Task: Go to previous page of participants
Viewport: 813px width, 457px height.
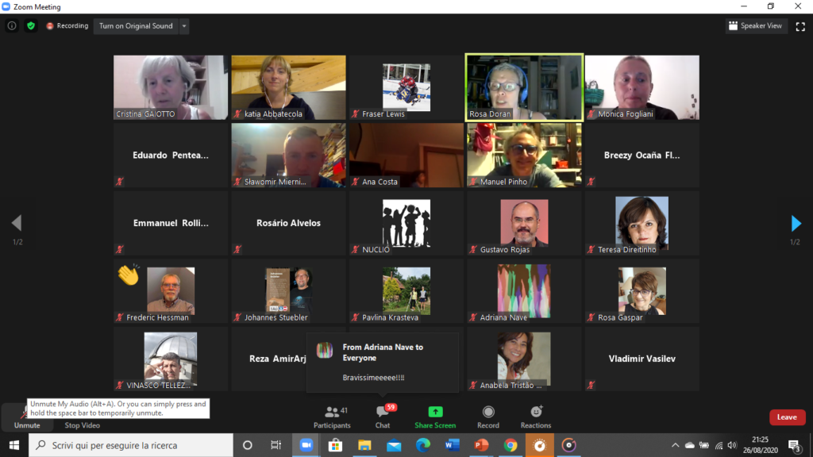Action: pyautogui.click(x=17, y=223)
